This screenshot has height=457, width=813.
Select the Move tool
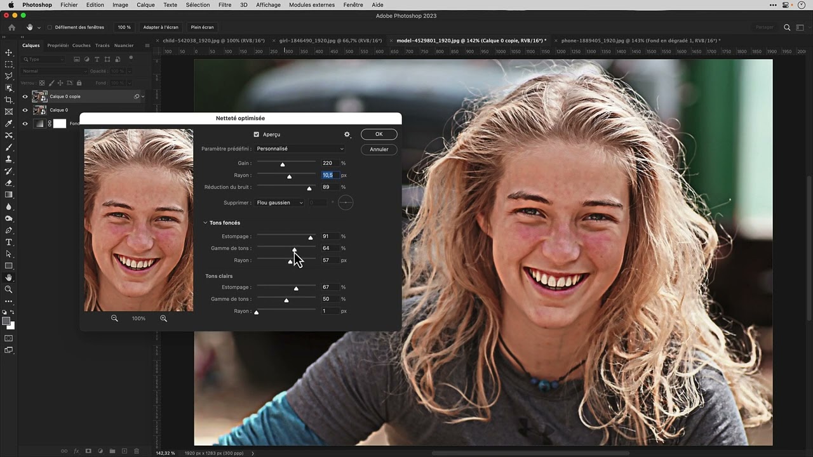tap(9, 53)
